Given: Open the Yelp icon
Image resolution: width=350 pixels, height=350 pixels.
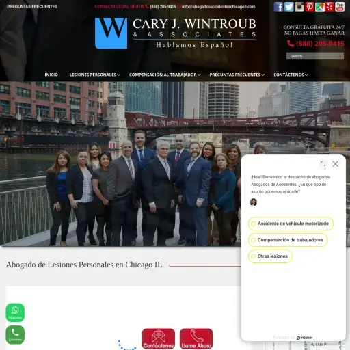Looking at the screenshot, I should [329, 7].
